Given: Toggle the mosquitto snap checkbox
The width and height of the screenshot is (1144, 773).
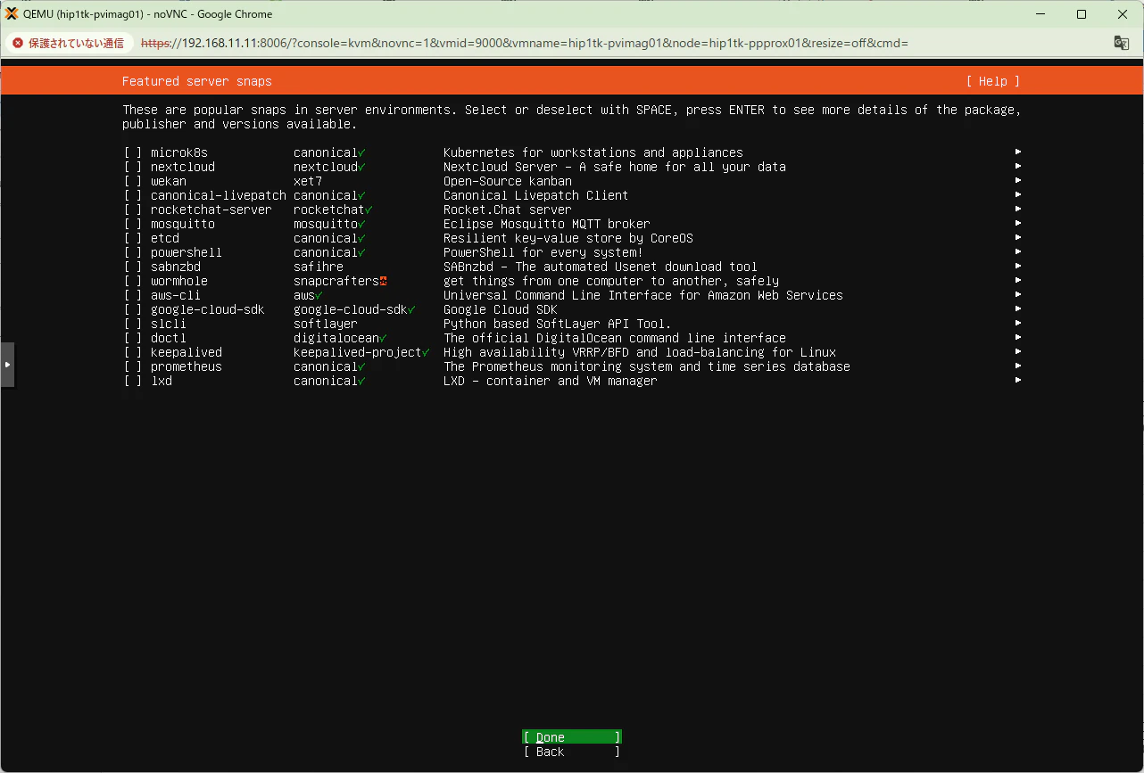Looking at the screenshot, I should pos(133,224).
